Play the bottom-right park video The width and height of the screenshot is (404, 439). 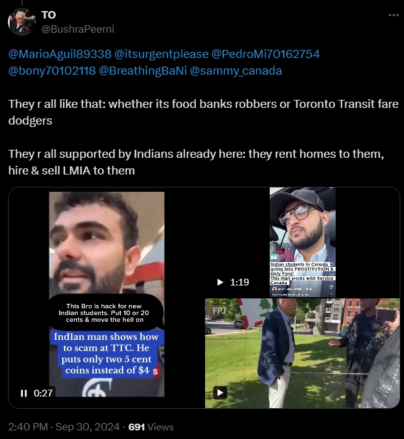point(220,393)
